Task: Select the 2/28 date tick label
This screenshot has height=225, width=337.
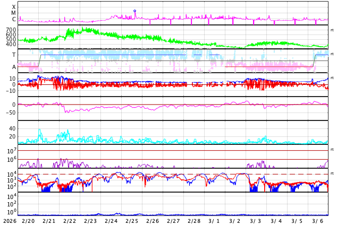Action: 194,221
